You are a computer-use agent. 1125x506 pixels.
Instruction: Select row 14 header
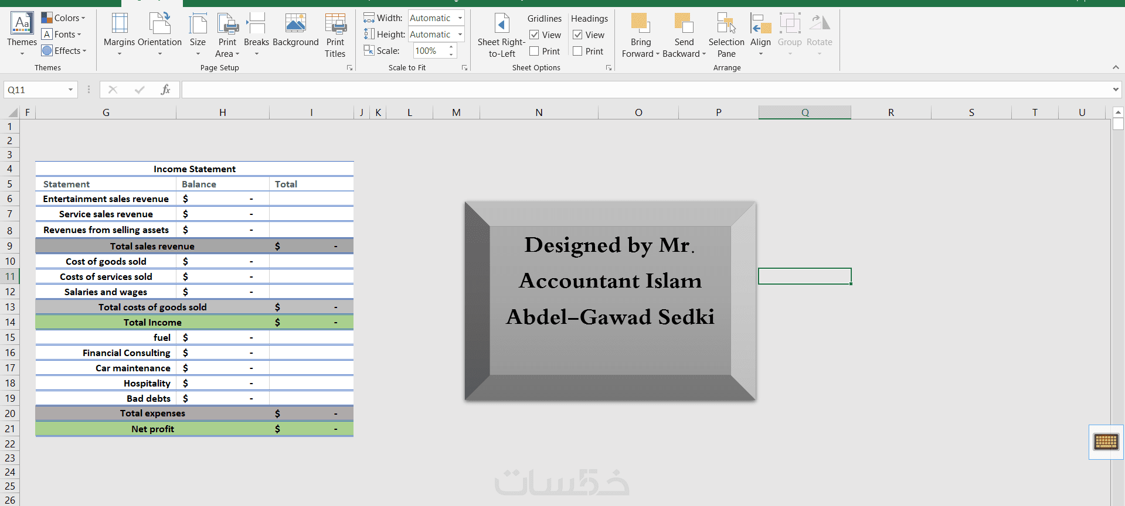[x=10, y=322]
